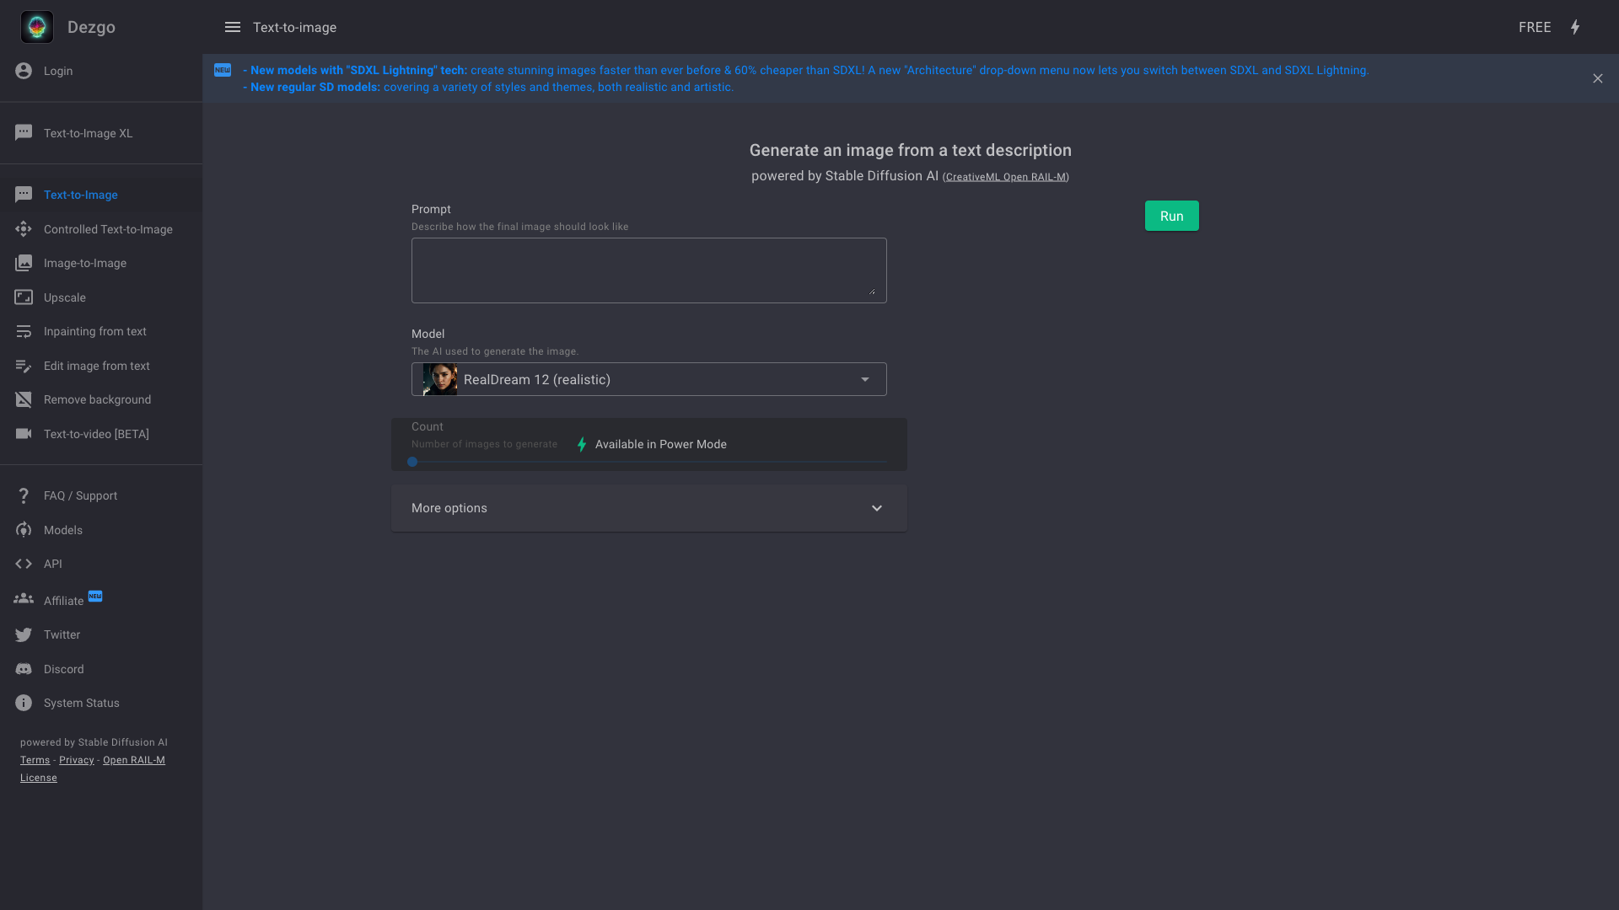Open the Model dropdown arrow
Viewport: 1619px width, 910px height.
pos(865,379)
